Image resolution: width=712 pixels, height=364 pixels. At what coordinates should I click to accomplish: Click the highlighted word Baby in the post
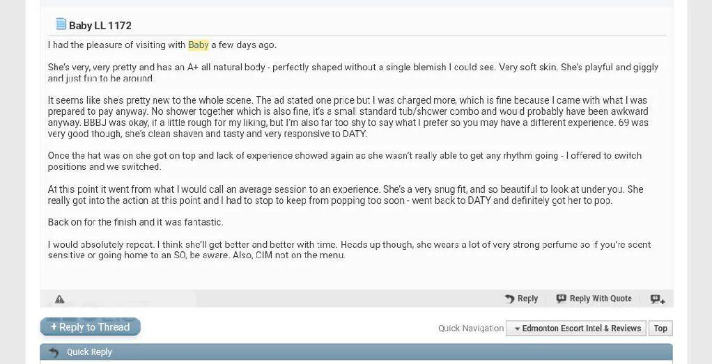pyautogui.click(x=198, y=45)
